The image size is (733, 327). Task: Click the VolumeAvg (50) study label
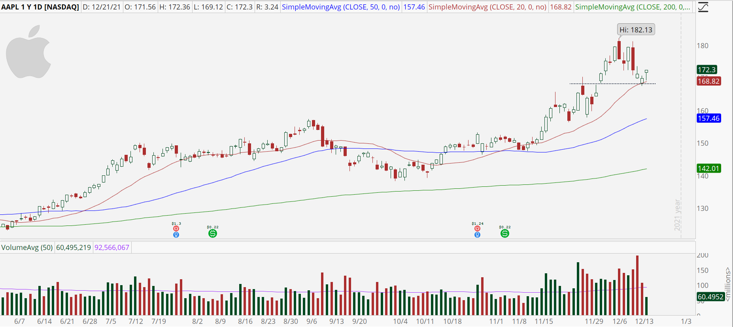coord(27,248)
